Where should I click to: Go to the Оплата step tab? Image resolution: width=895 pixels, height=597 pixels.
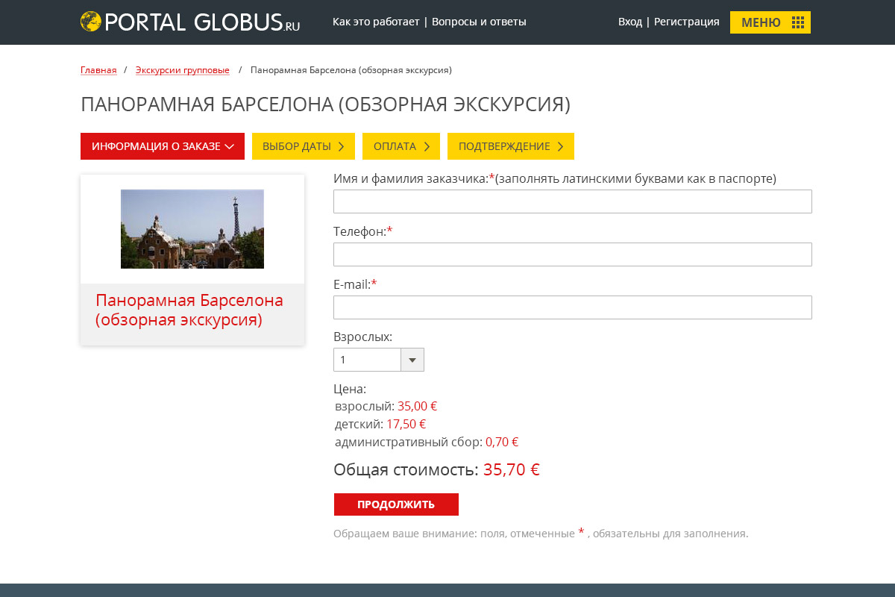(x=401, y=146)
